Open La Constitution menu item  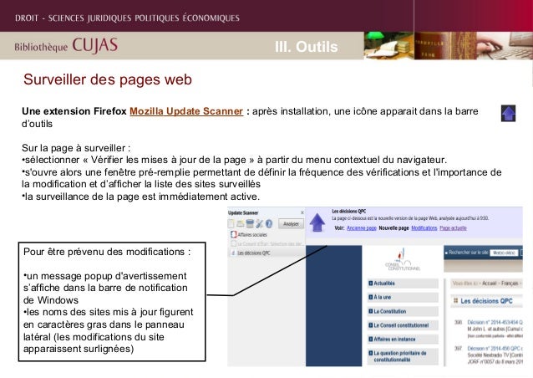[403, 311]
